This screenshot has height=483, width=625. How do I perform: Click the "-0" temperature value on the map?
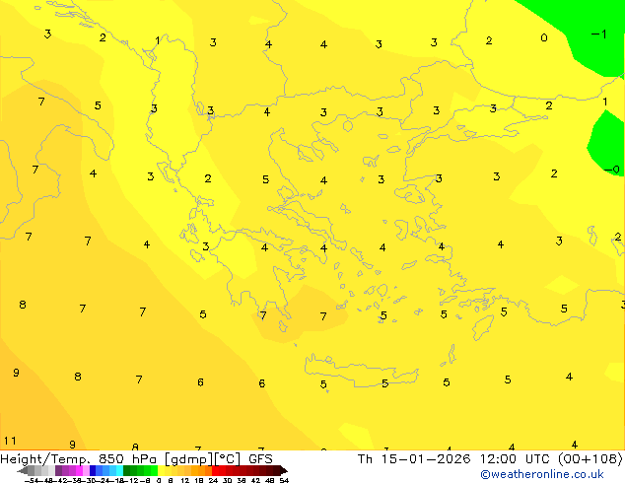click(612, 170)
